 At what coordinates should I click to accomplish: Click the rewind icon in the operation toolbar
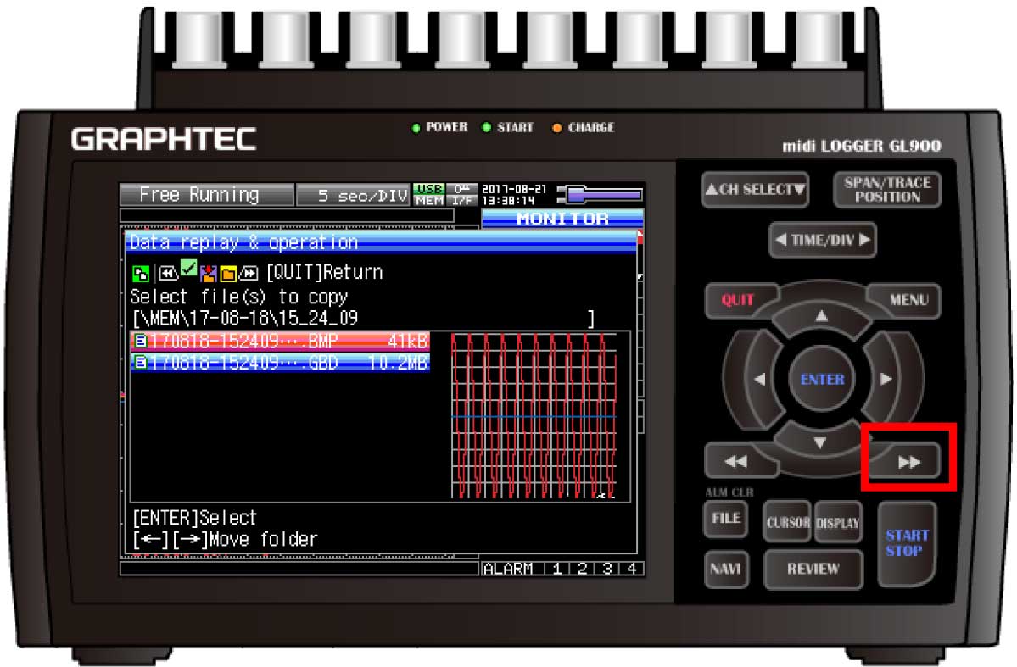pyautogui.click(x=170, y=274)
